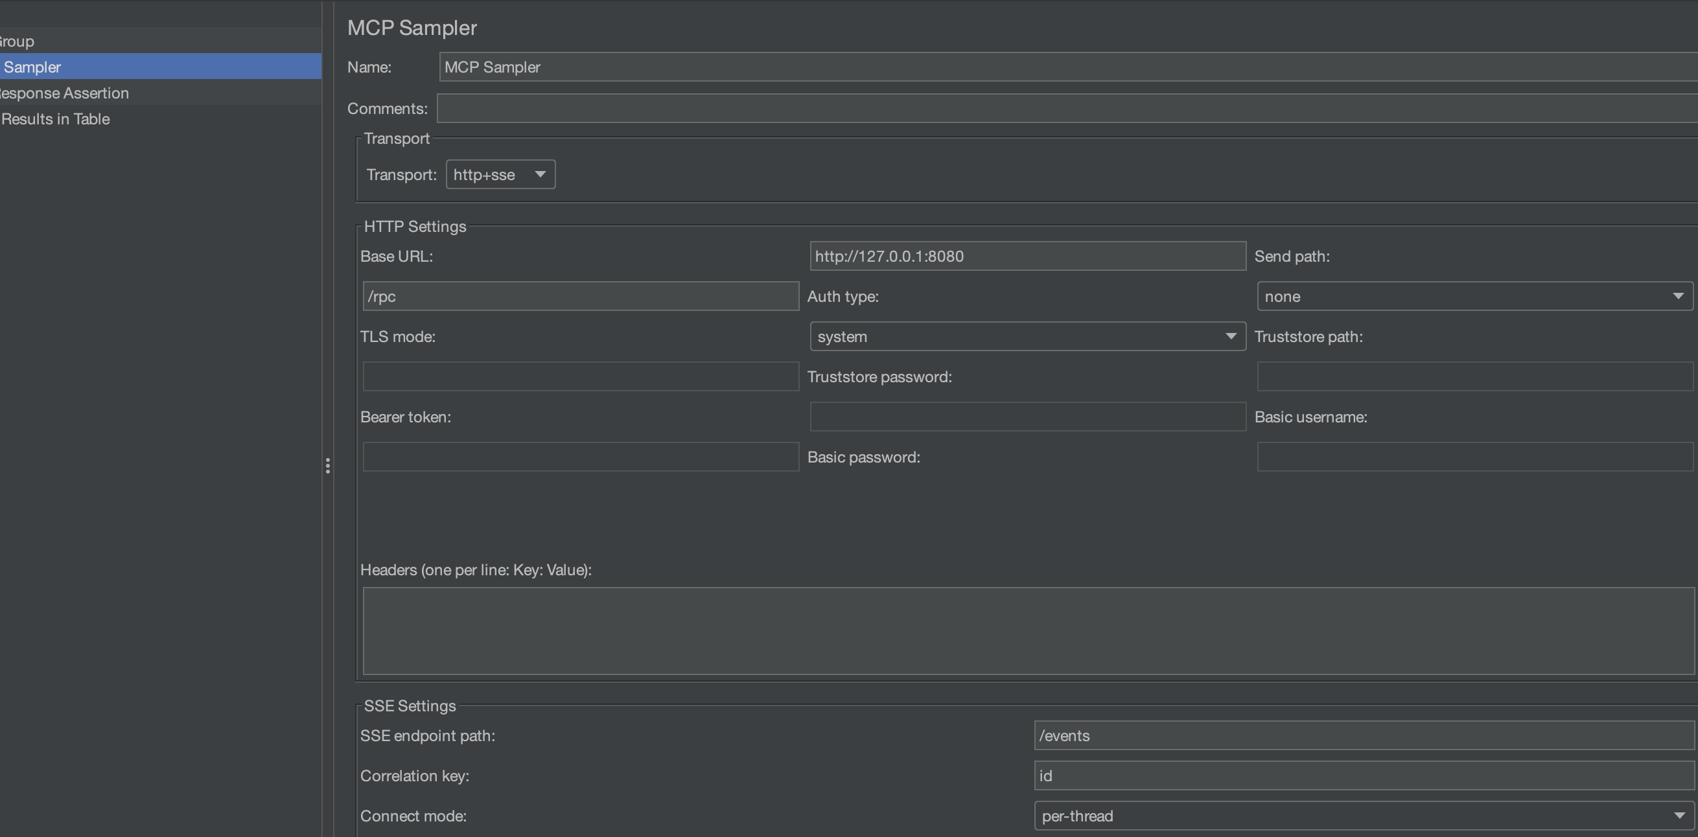
Task: Click the Comments input field
Action: pos(1067,108)
